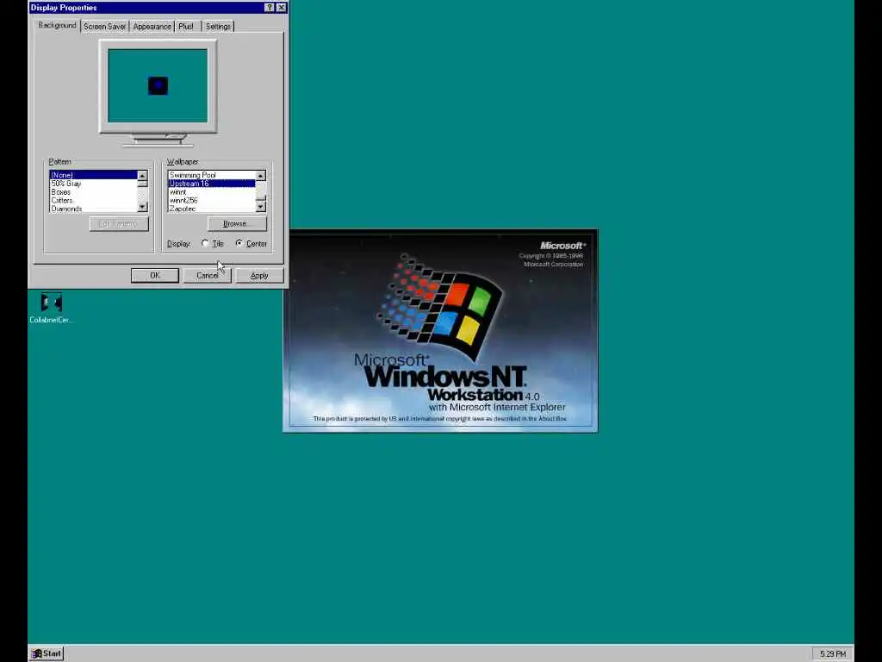
Task: Click the monitor preview thumbnail
Action: pyautogui.click(x=158, y=85)
